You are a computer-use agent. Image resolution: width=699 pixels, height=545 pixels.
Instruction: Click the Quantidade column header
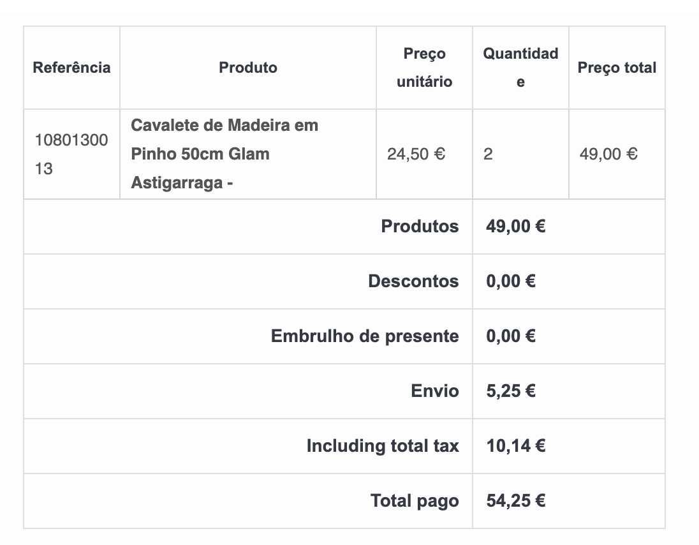click(520, 68)
